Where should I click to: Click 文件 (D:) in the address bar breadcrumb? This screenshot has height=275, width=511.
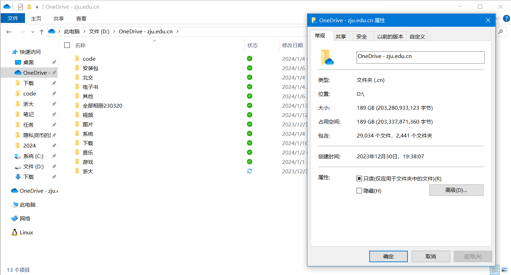tap(99, 32)
